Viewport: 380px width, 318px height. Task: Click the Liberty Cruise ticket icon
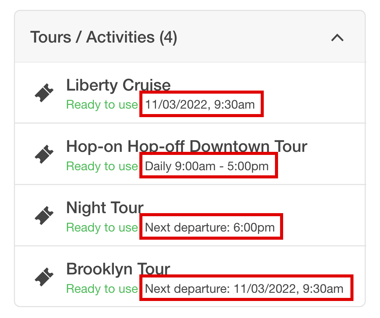point(44,93)
